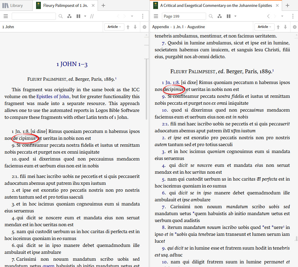Click left panel vertical scrollbar
This screenshot has width=298, height=267.
point(146,89)
